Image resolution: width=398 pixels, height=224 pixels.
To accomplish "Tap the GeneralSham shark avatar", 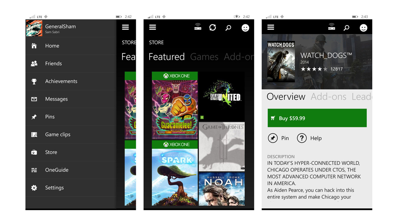I will (34, 28).
